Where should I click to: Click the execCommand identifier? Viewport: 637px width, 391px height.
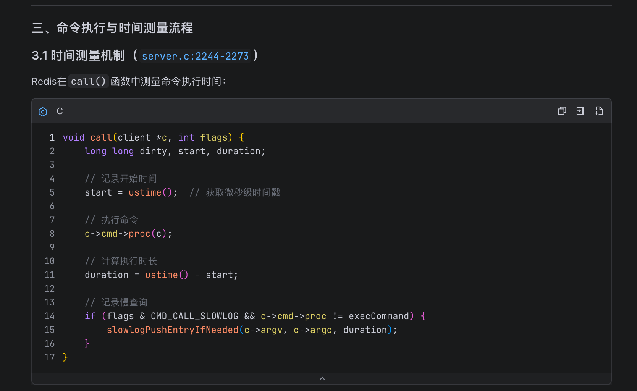378,316
